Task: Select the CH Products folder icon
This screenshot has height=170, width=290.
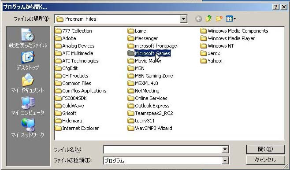Action: pos(58,76)
